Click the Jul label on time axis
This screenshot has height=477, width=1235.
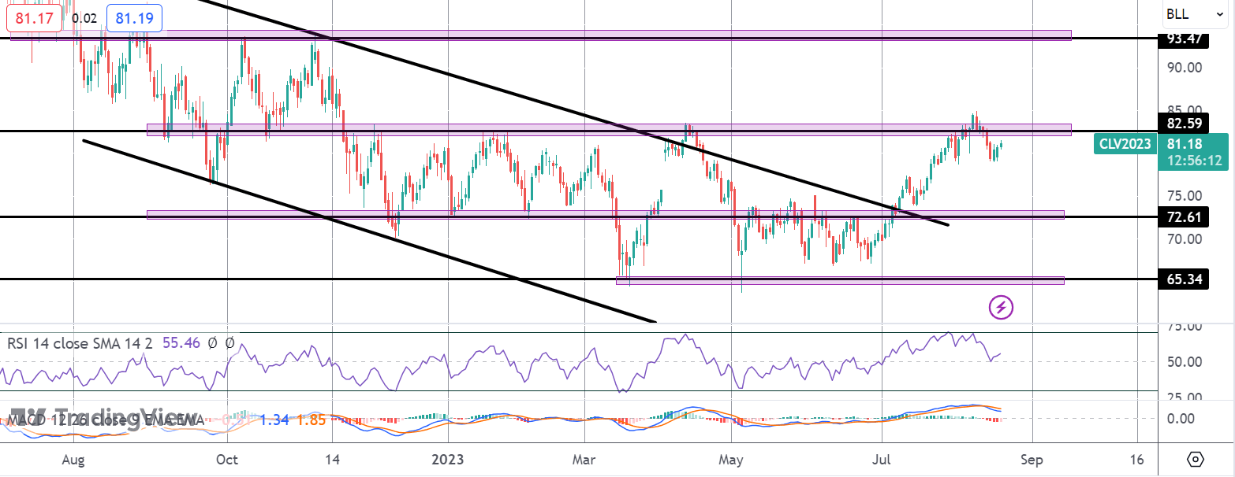coord(880,458)
